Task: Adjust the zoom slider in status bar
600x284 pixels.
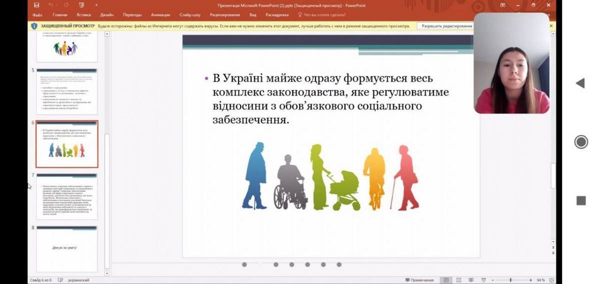Action: pos(510,280)
